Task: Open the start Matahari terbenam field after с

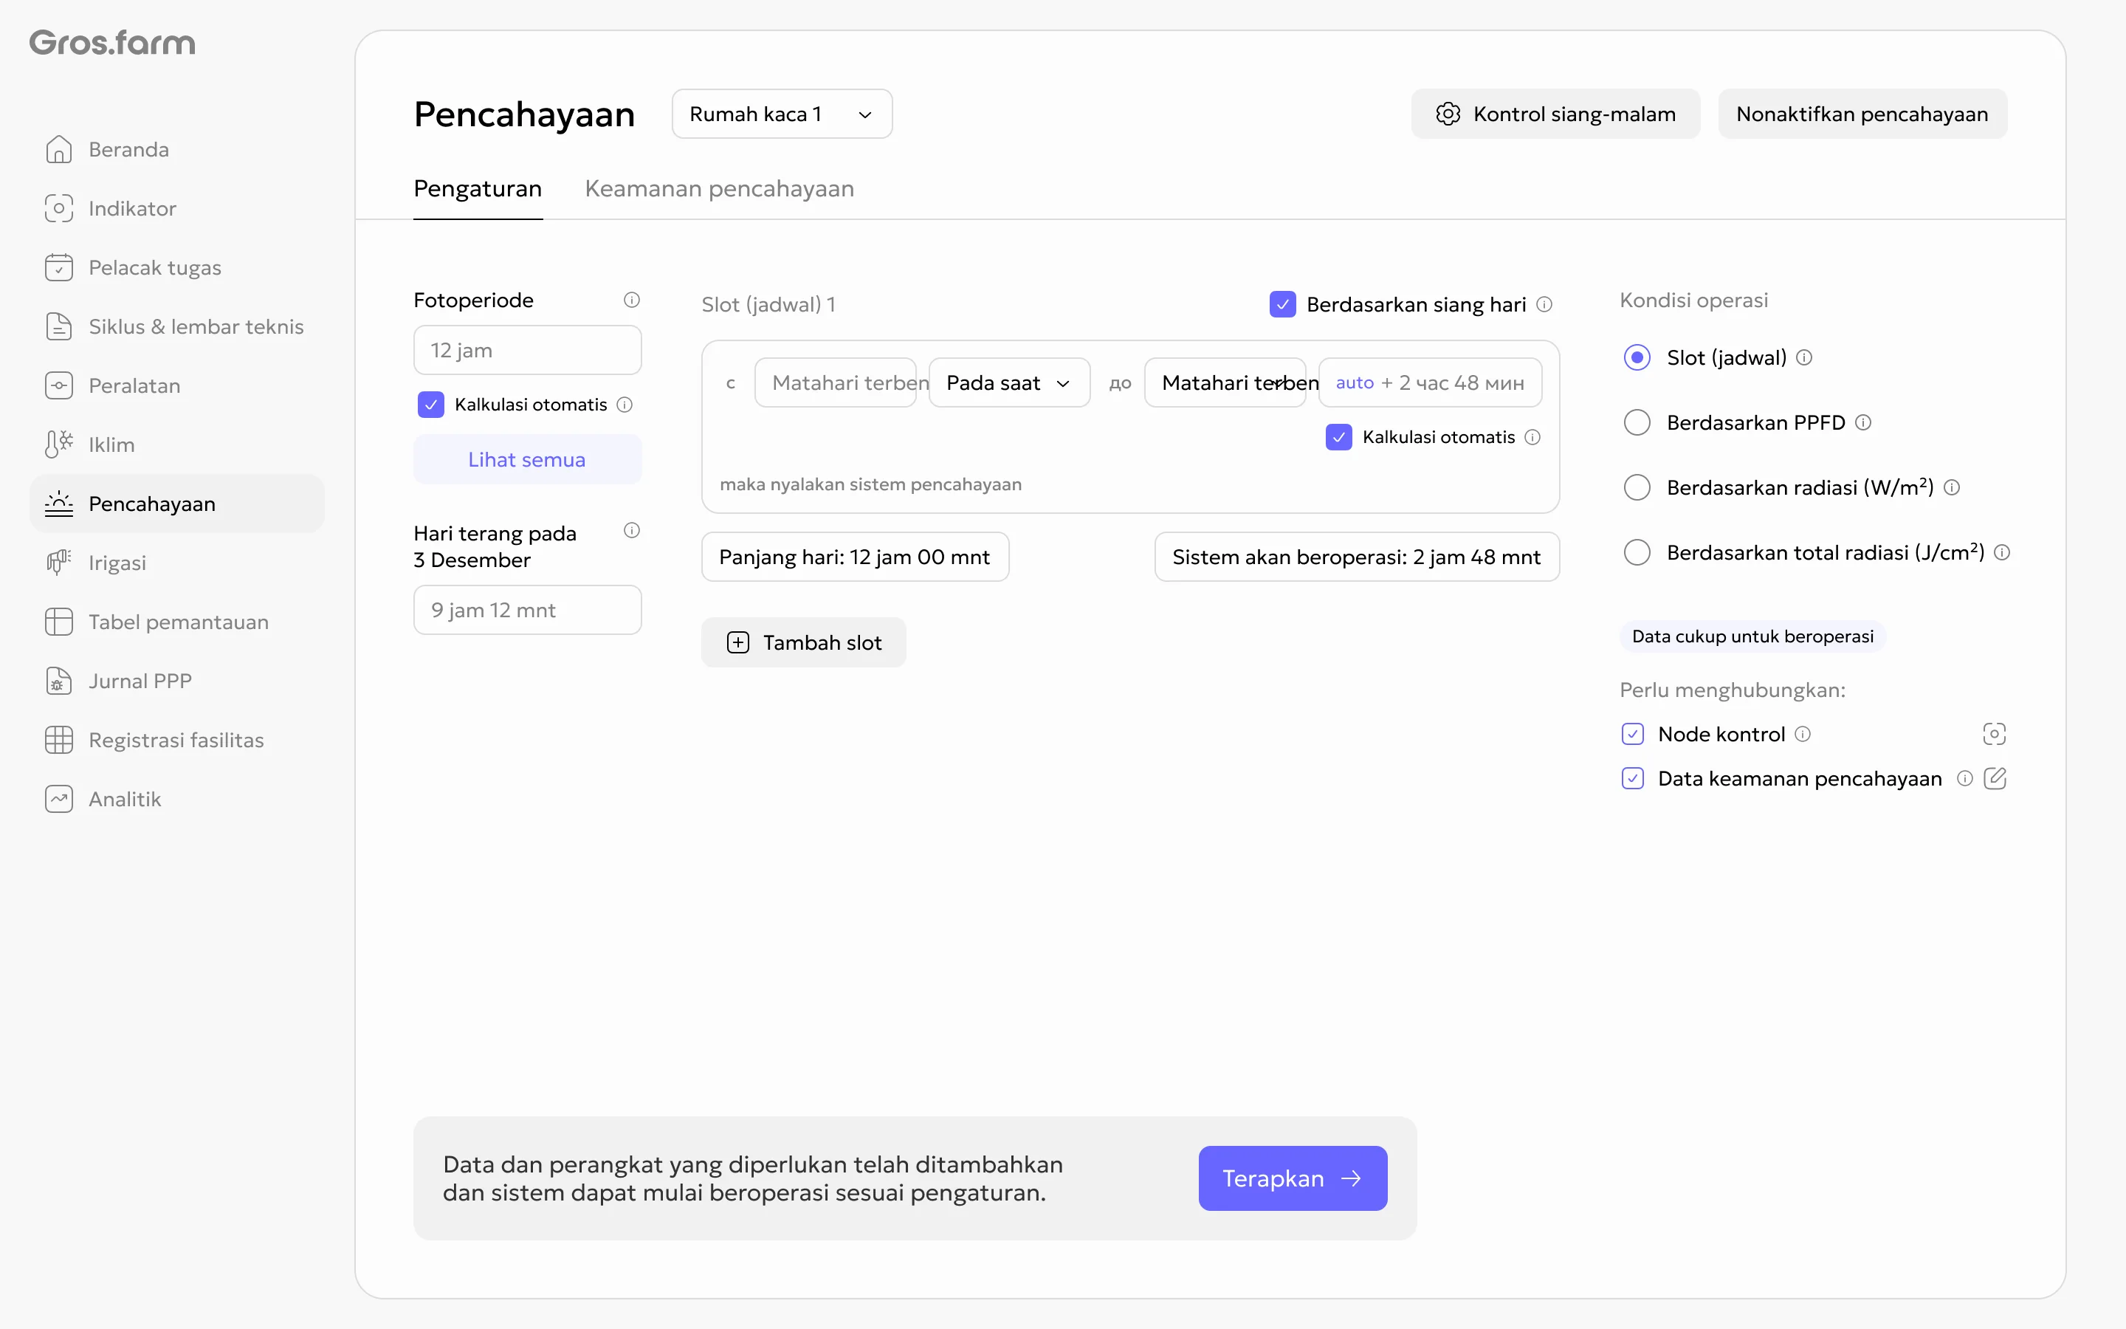Action: (x=836, y=382)
